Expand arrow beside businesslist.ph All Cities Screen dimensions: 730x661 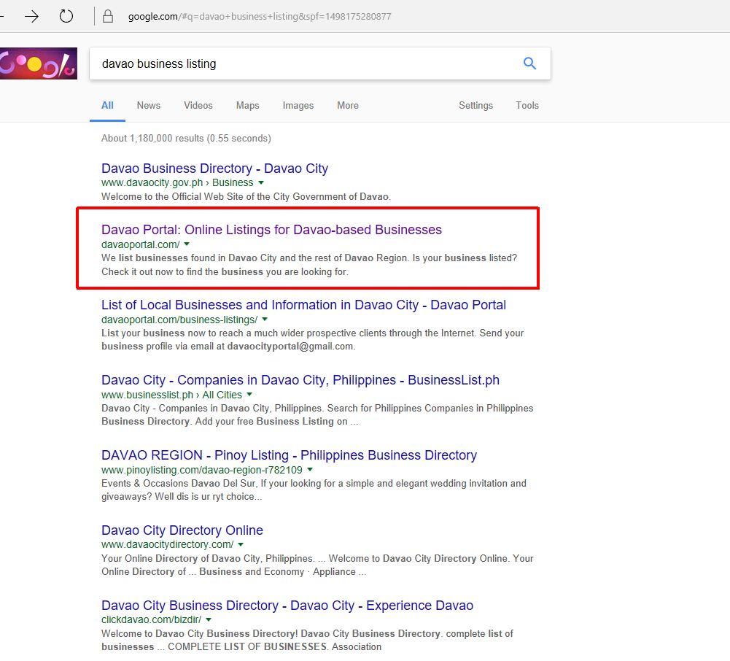coord(249,395)
